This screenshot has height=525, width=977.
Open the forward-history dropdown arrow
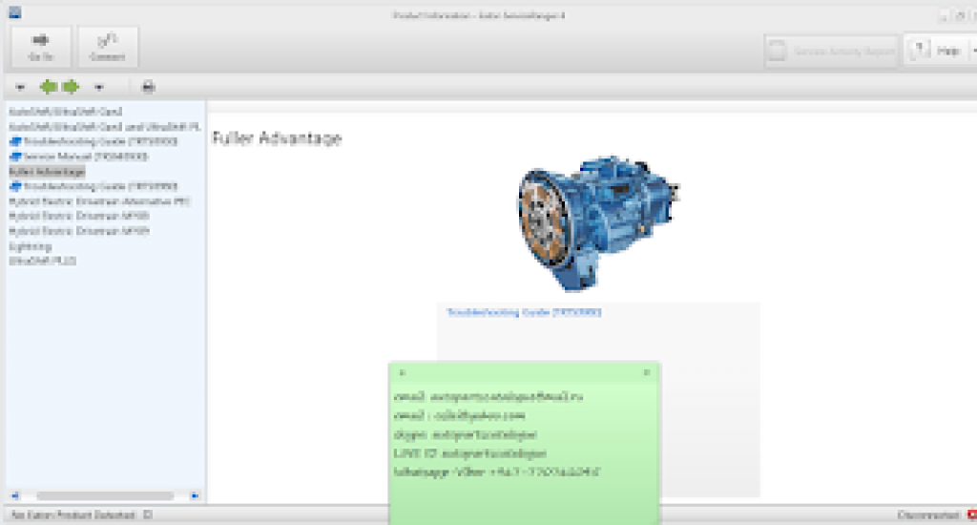click(98, 87)
